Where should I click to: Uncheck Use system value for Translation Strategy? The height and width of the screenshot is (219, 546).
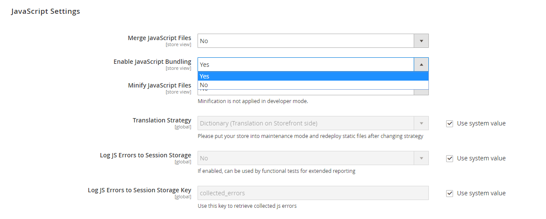[450, 123]
